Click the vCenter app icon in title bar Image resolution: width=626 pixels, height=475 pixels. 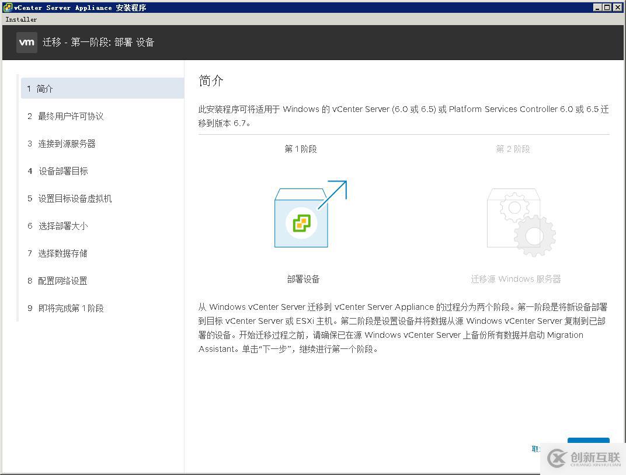(x=7, y=7)
